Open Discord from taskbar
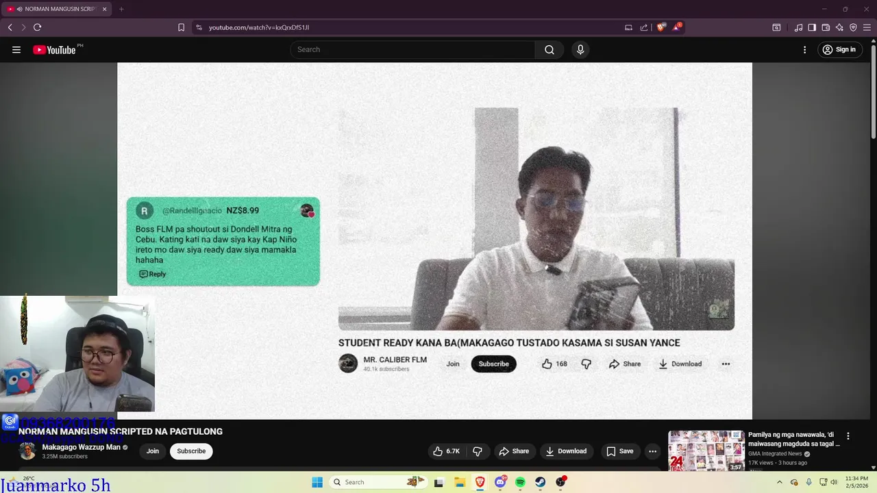 coord(500,482)
